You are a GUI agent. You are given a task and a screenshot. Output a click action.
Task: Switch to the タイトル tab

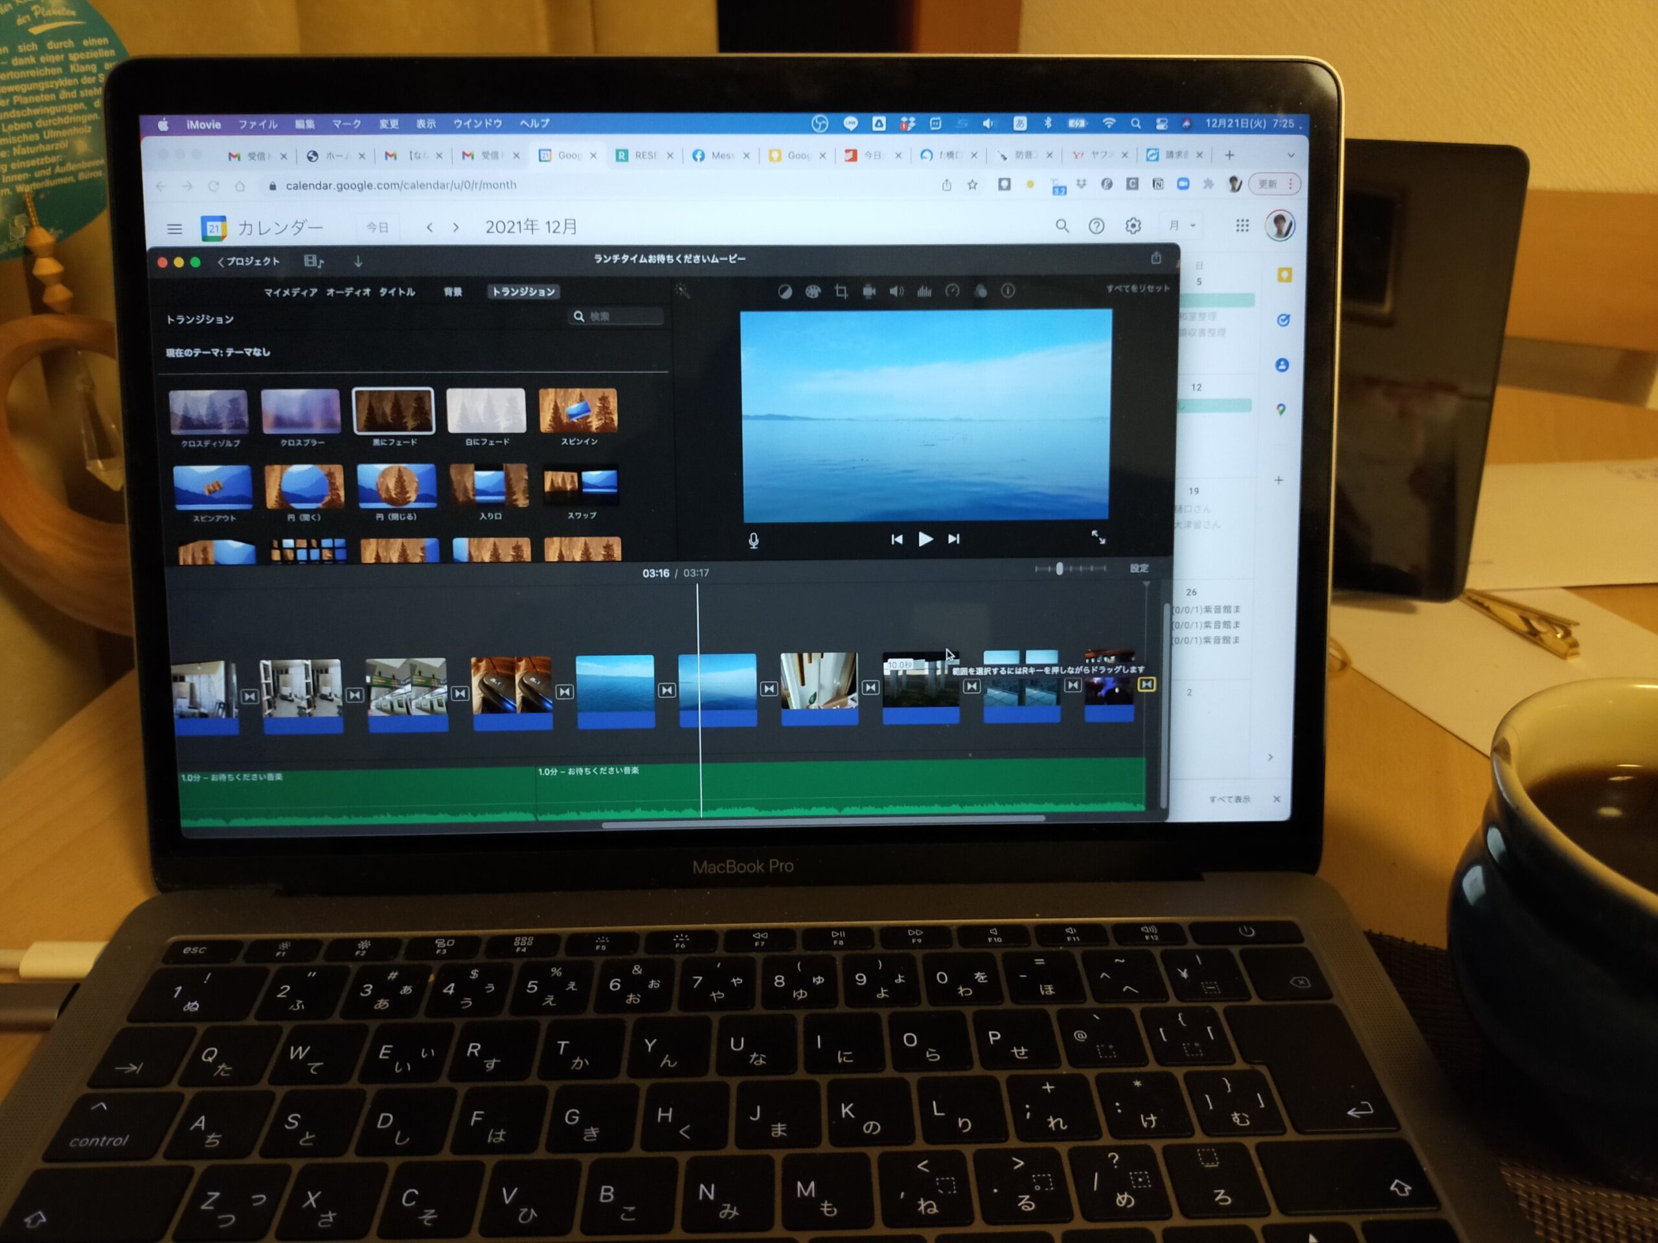tap(396, 292)
